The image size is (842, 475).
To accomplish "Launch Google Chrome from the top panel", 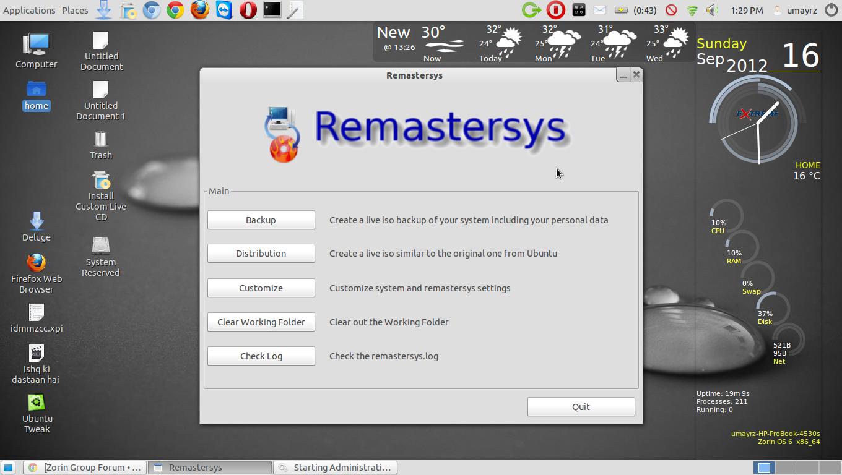I will [x=176, y=10].
